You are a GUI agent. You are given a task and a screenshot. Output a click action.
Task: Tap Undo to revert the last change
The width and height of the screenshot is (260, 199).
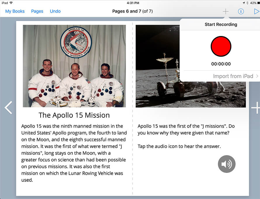pyautogui.click(x=55, y=11)
